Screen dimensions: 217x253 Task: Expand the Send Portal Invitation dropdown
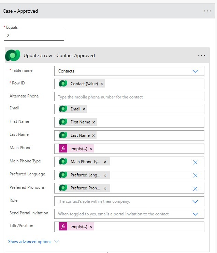195,214
